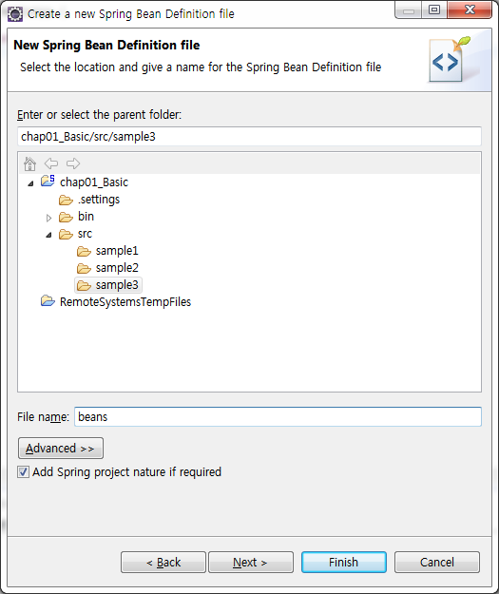Open the Advanced options section
499x594 pixels.
(61, 449)
